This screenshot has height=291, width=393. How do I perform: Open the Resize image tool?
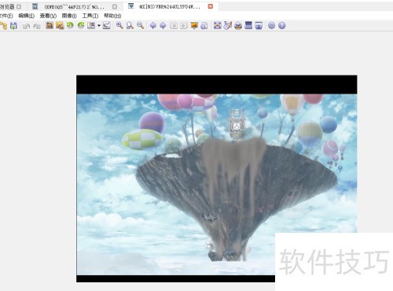click(x=60, y=25)
